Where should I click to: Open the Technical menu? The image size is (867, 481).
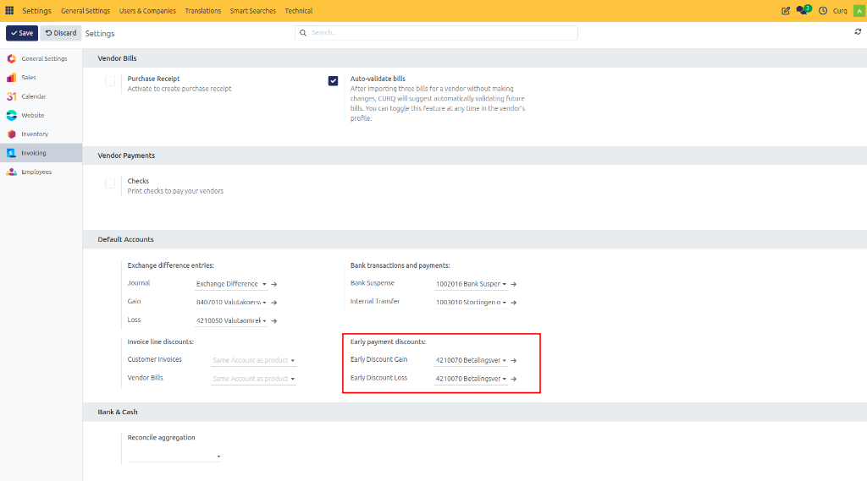pos(299,10)
